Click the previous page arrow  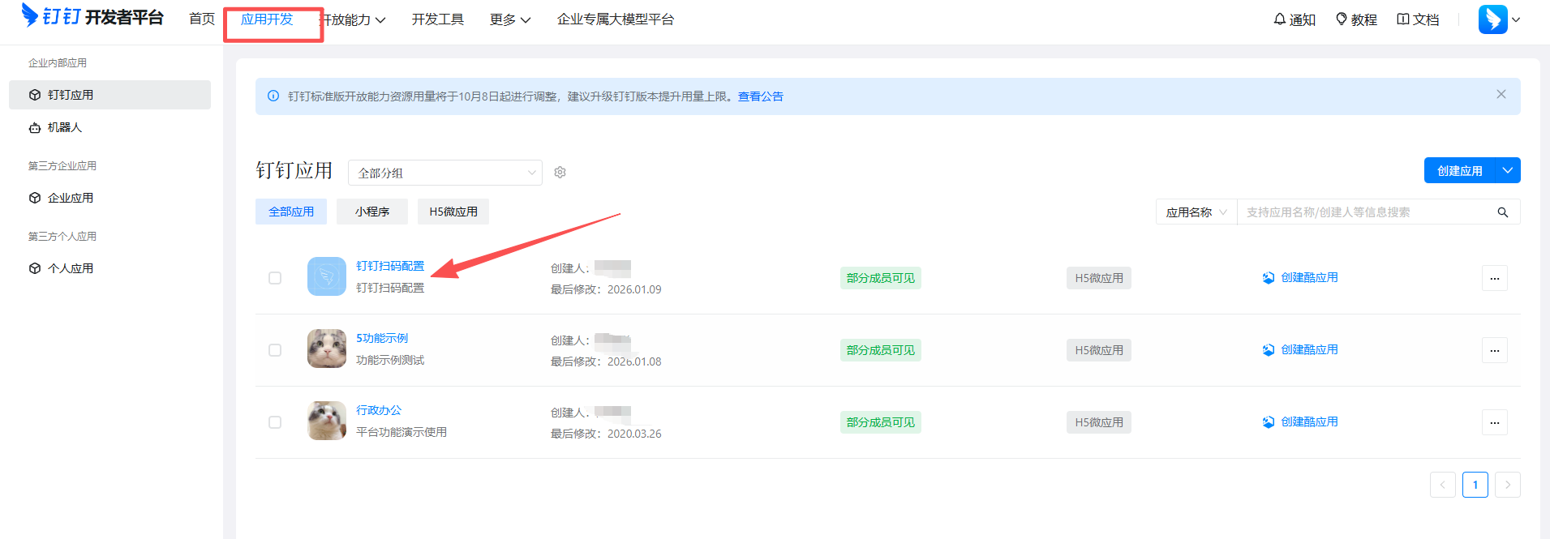coord(1442,485)
